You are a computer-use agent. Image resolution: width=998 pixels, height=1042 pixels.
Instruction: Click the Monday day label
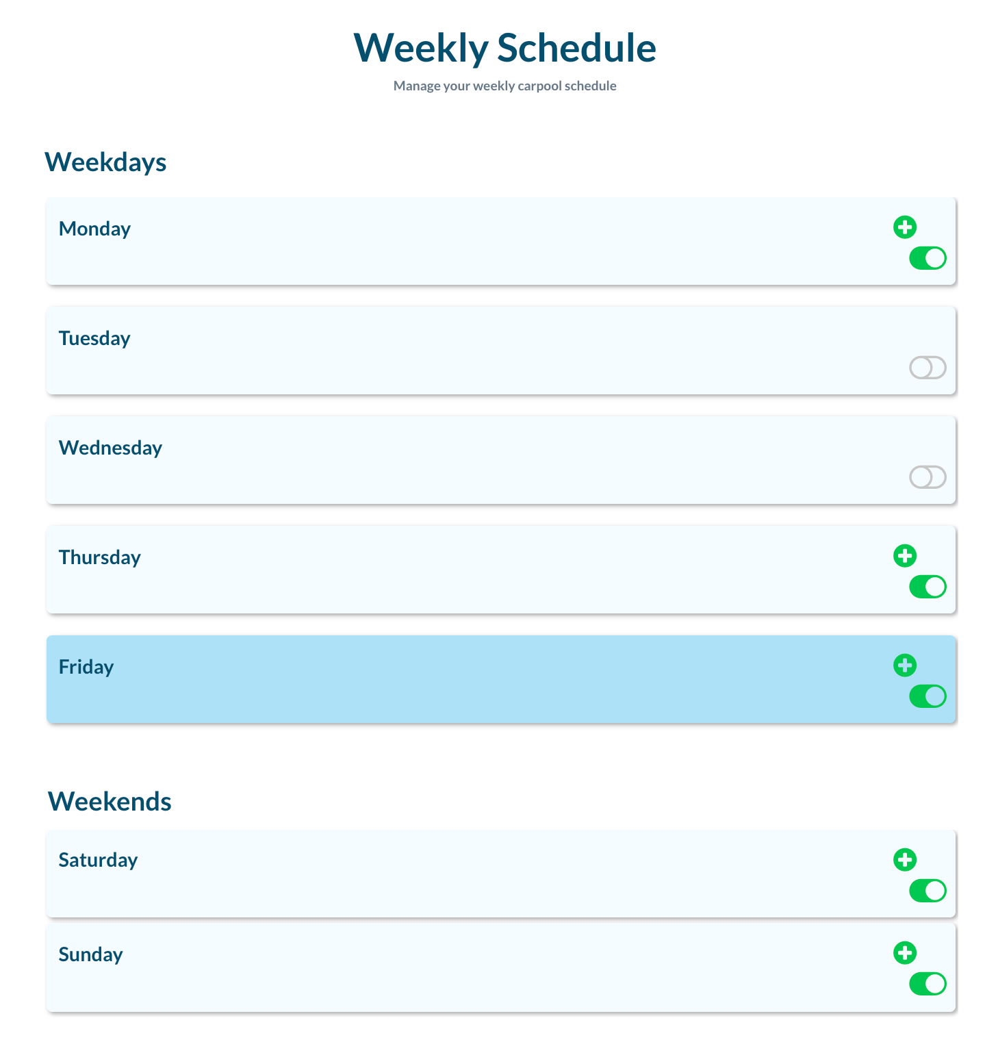94,229
